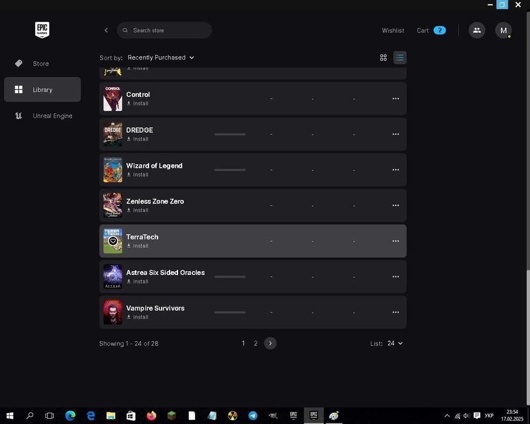This screenshot has width=530, height=424.
Task: Install Zenless Zone Zero
Action: click(x=137, y=210)
